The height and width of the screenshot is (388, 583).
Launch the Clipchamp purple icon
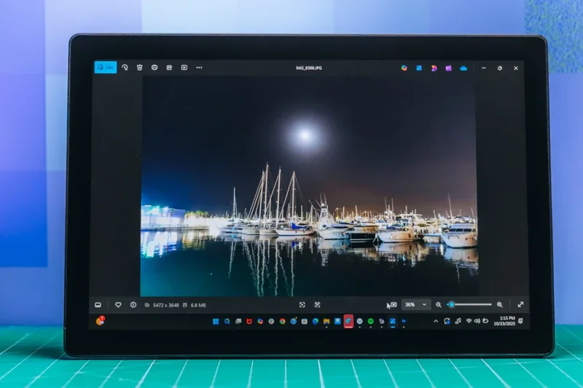pyautogui.click(x=448, y=68)
